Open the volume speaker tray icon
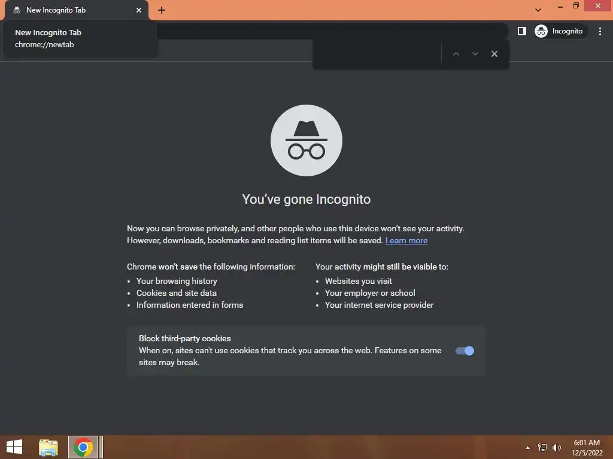 556,448
